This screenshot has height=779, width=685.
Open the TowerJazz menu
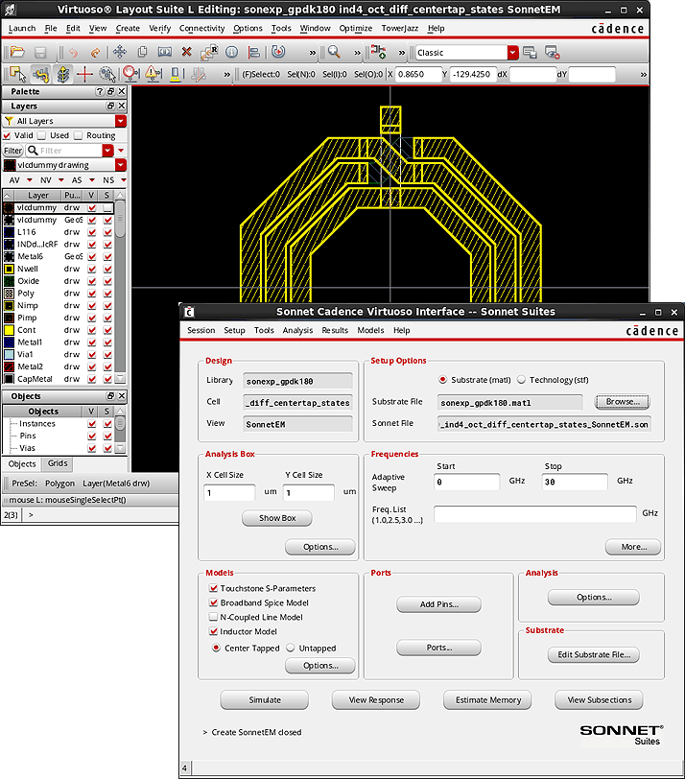tap(399, 29)
